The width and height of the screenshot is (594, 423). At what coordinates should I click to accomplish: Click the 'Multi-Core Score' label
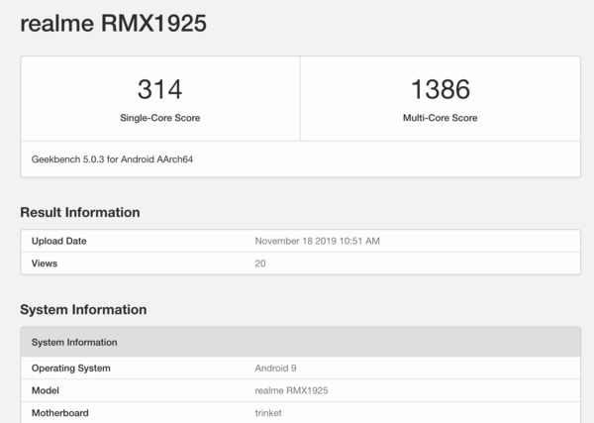pos(441,118)
